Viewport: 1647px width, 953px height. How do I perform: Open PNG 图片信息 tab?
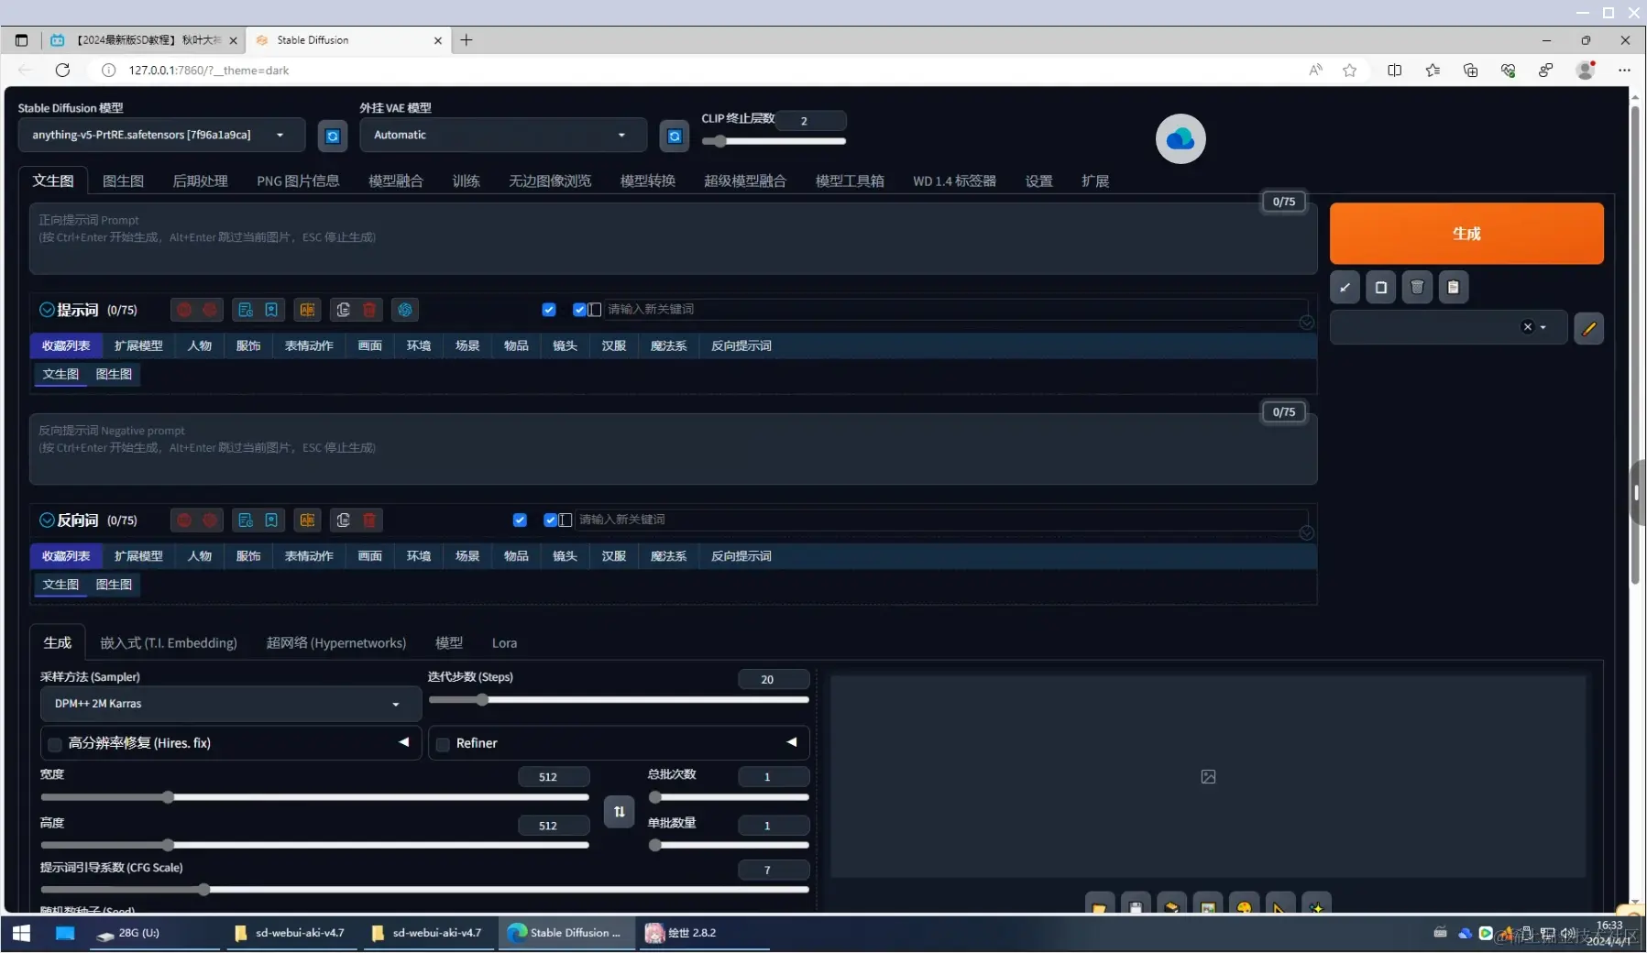pos(298,181)
